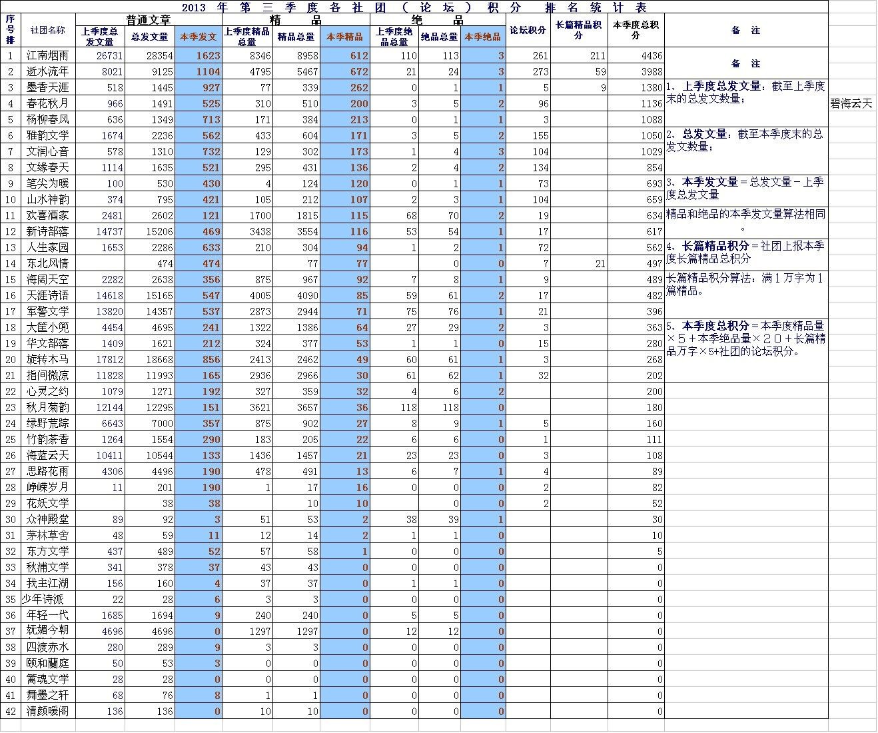Select the 新诗部落 row name cell
The image size is (878, 733).
[x=48, y=231]
